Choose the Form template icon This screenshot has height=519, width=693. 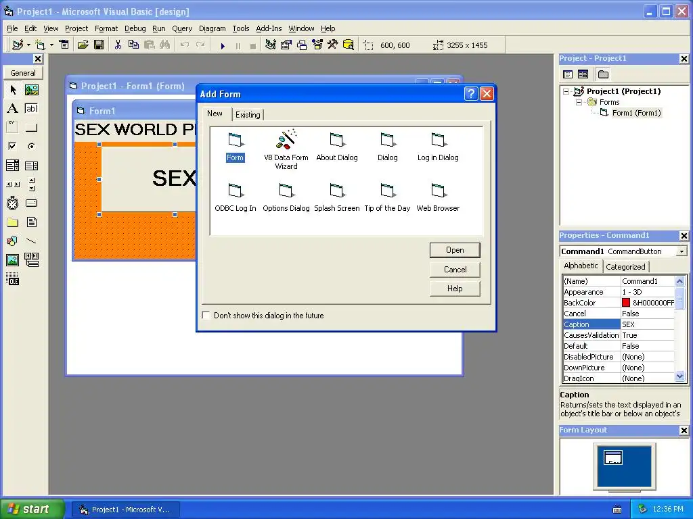[235, 147]
